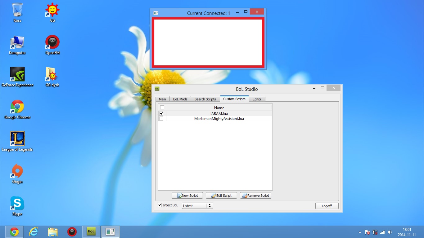
Task: Switch to BoL app in taskbar
Action: click(x=91, y=232)
